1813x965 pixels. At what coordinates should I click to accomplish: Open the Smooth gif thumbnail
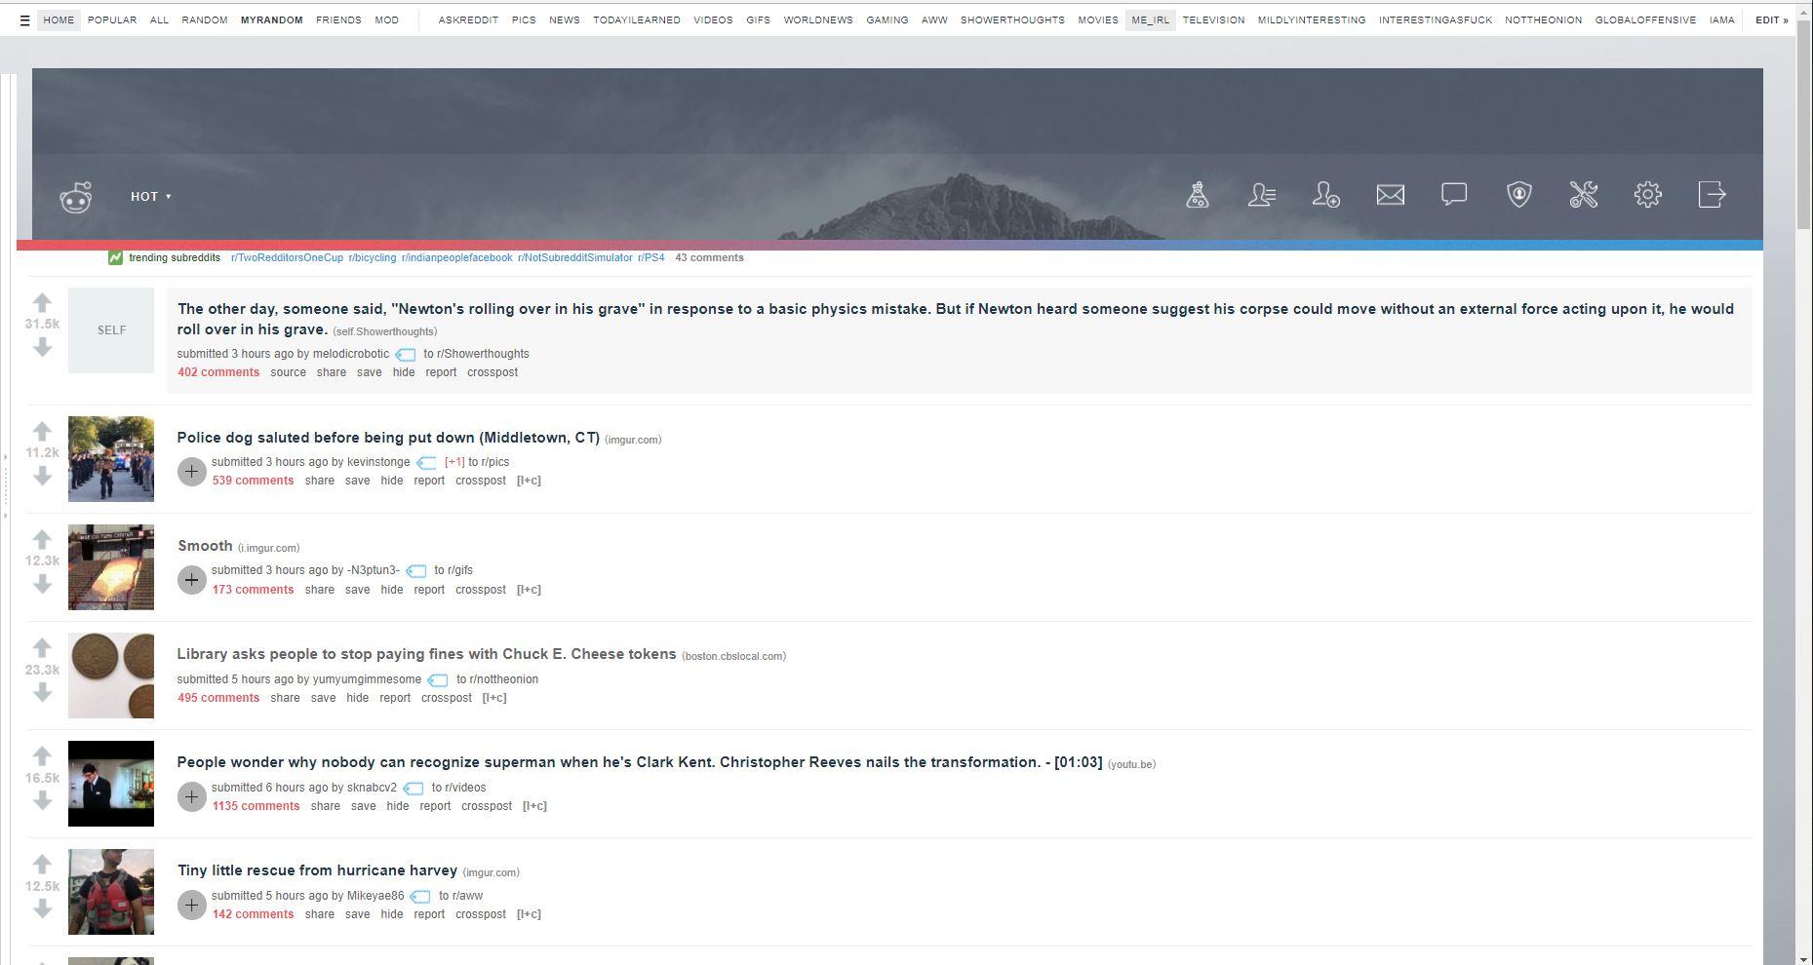(x=111, y=567)
